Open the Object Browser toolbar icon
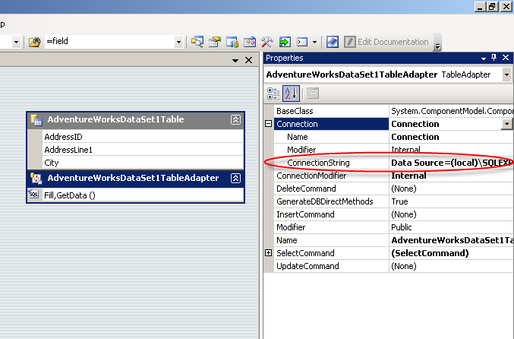Screen dimensions: 514x339 click(232, 42)
